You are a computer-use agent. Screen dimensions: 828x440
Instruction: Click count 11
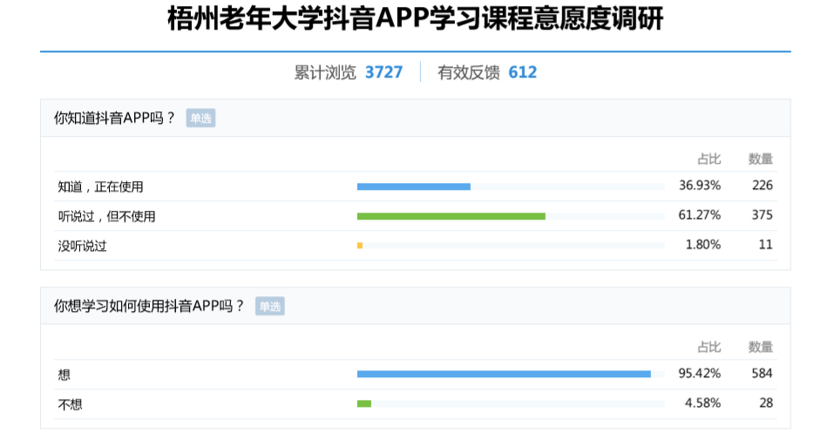pyautogui.click(x=766, y=244)
